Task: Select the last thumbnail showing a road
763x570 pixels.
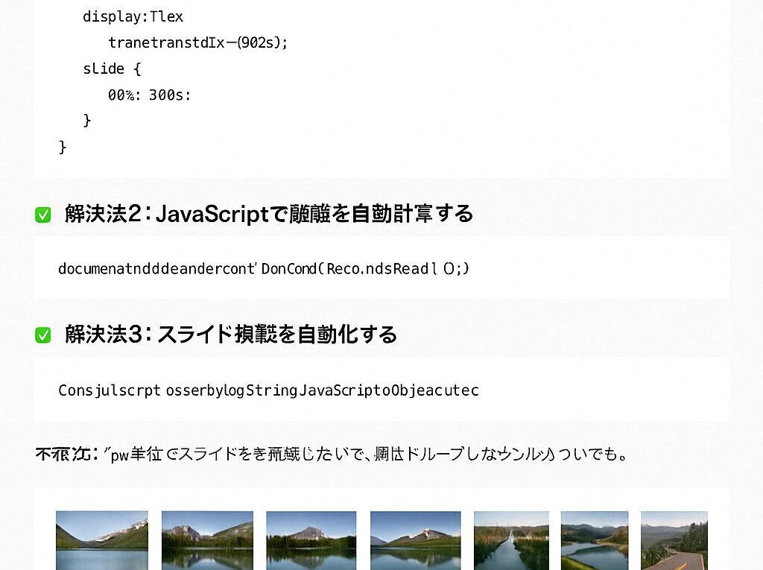Action: tap(674, 540)
